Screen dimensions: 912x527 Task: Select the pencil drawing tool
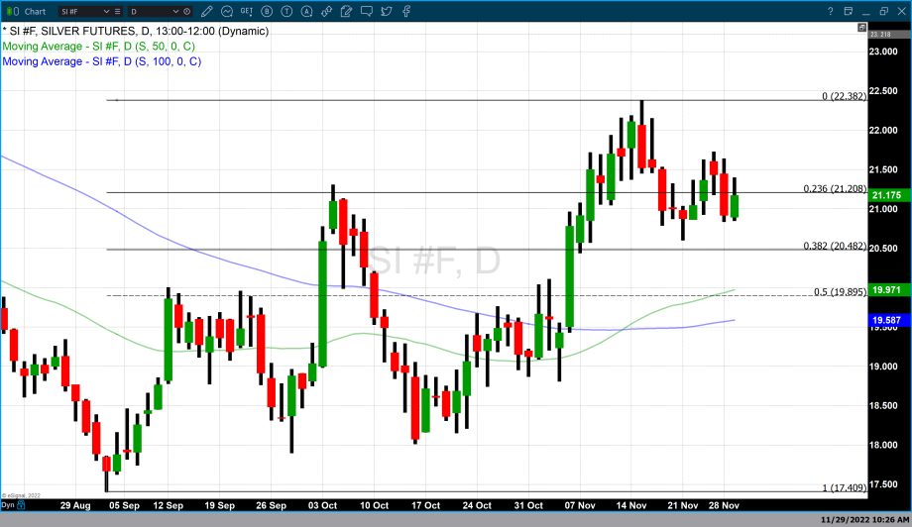[x=209, y=11]
